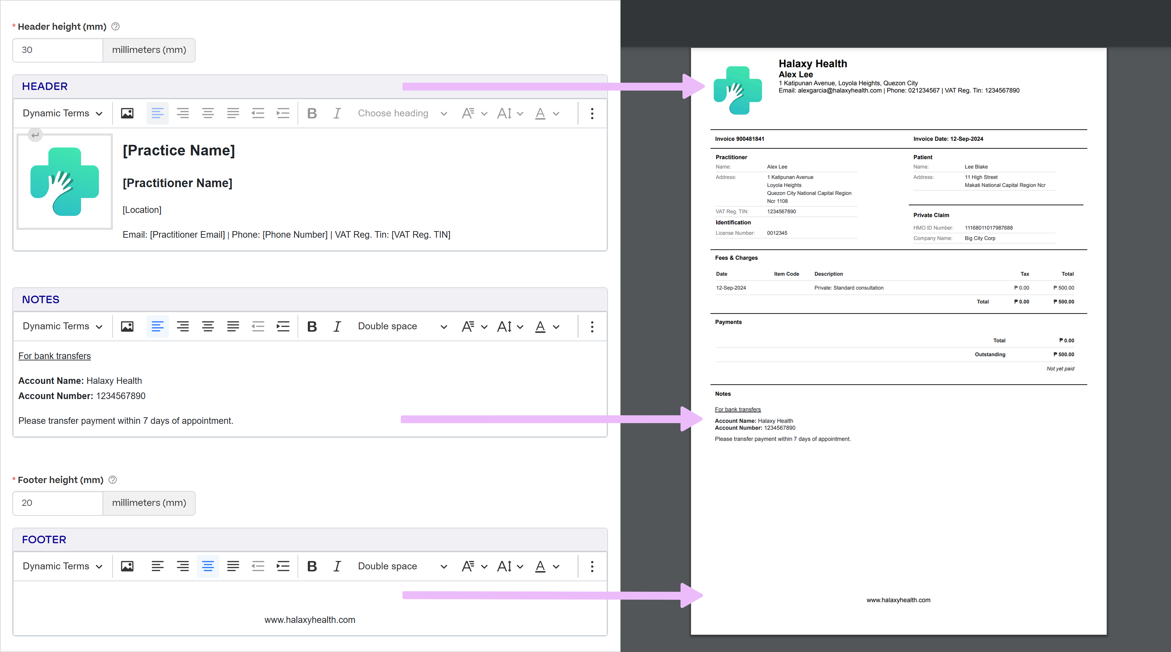Decrease indent in Footer toolbar
This screenshot has height=652, width=1171.
[x=258, y=566]
